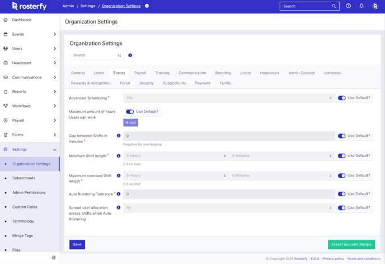This screenshot has height=264, width=385.
Task: Click the Dashboard home icon
Action: (6, 20)
